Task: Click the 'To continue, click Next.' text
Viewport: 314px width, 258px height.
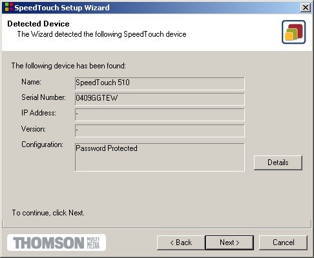Action: click(x=48, y=213)
